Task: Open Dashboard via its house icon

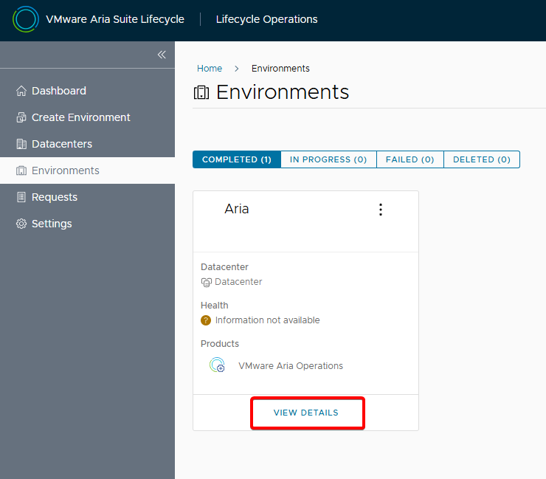Action: 21,91
